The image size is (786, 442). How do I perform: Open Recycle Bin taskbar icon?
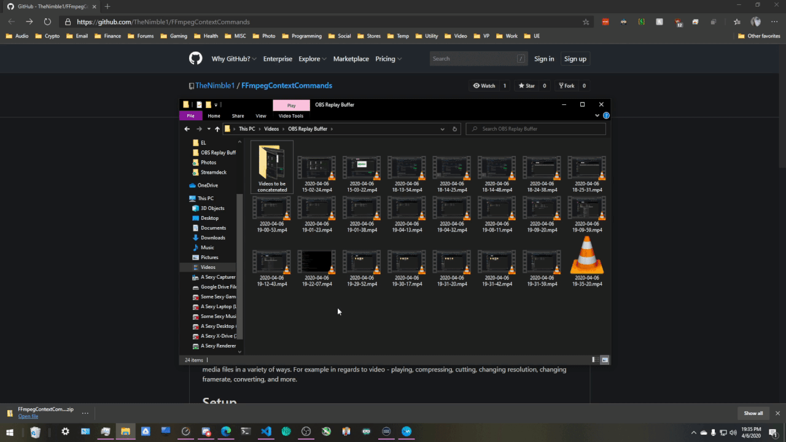[x=36, y=432]
